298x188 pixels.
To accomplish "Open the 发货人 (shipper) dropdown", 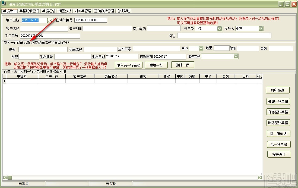I will pos(260,28).
